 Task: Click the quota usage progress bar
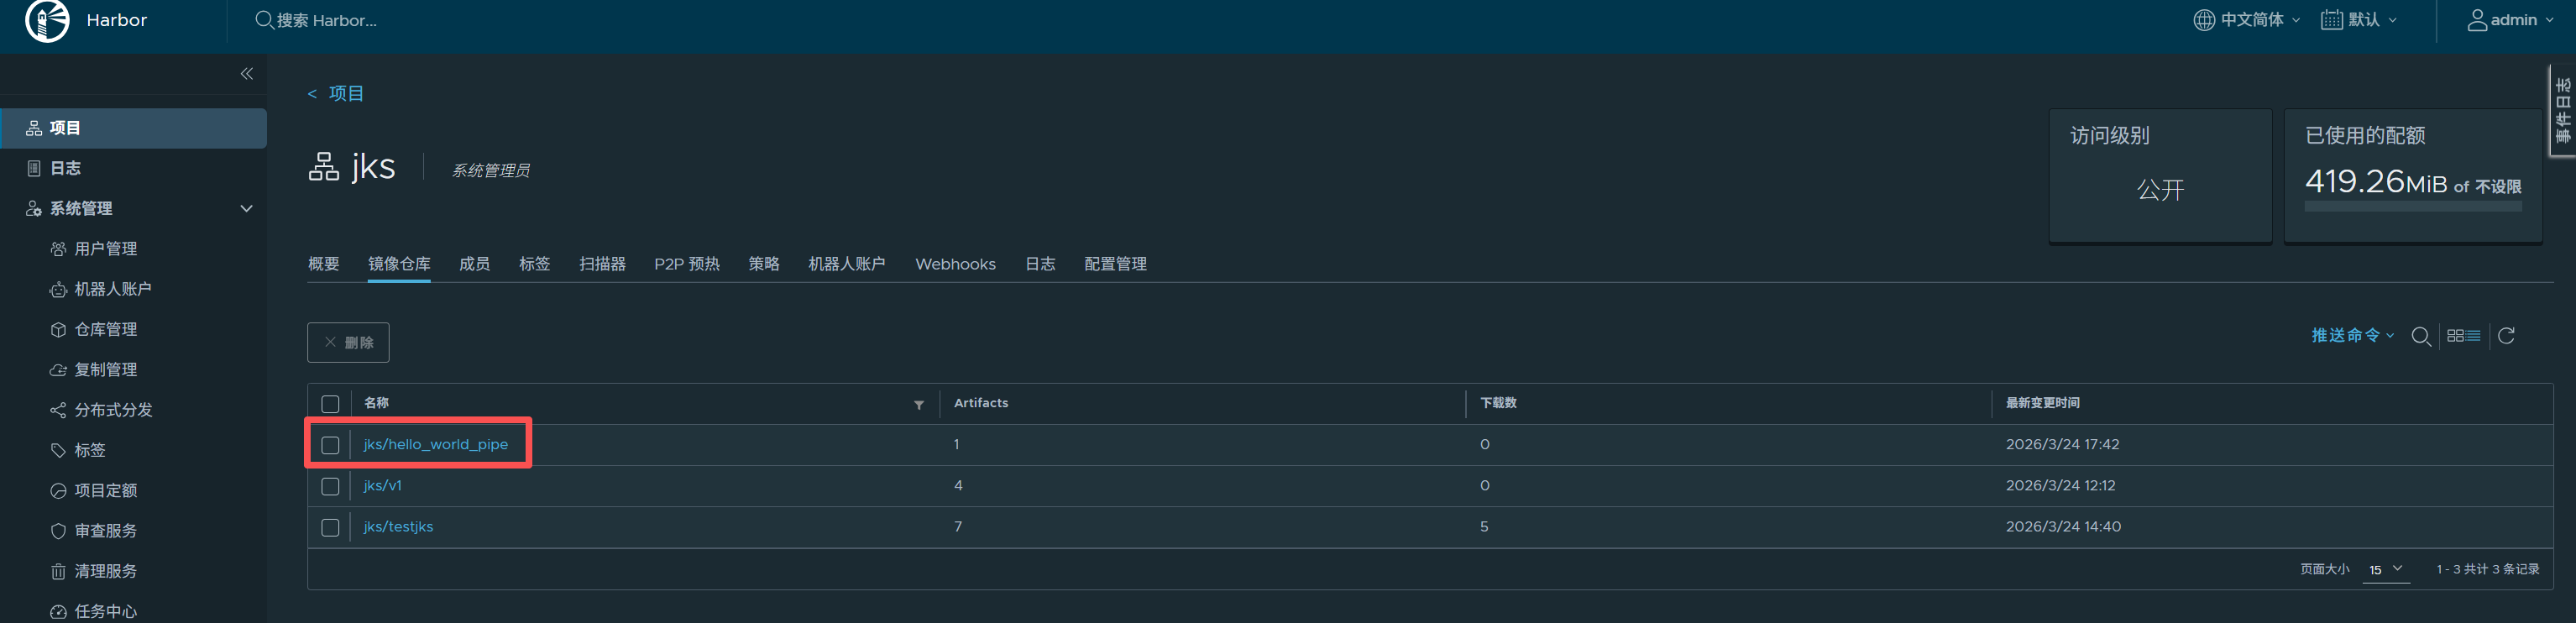(2413, 206)
